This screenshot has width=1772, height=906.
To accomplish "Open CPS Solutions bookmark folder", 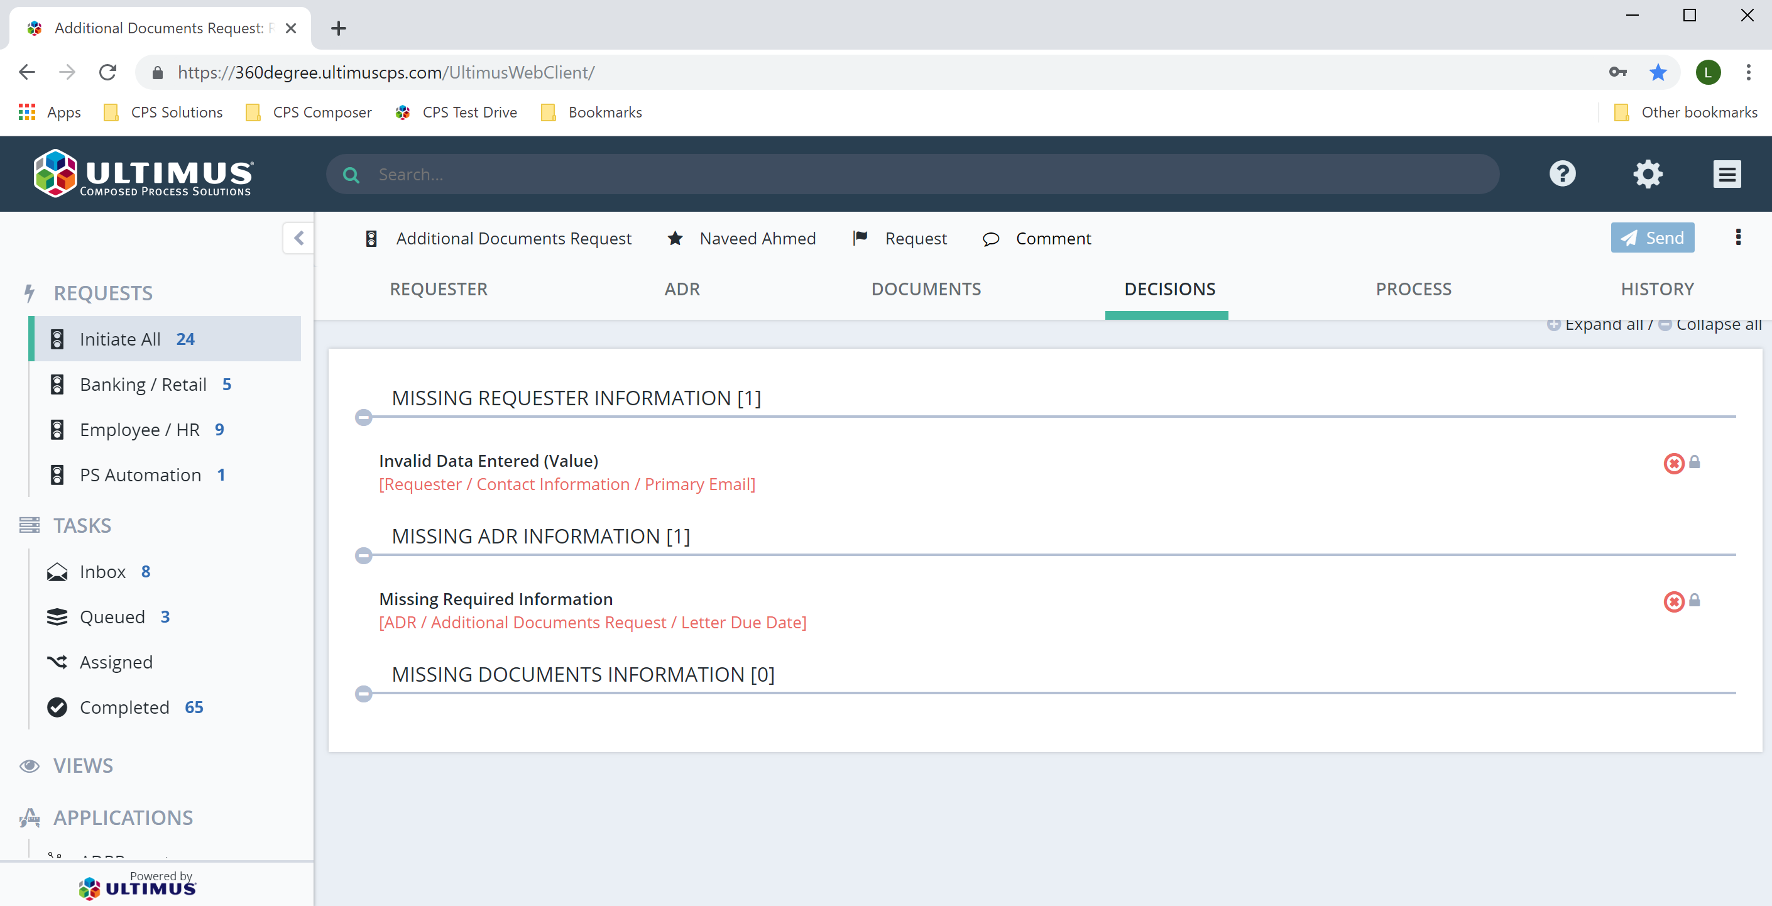I will pyautogui.click(x=163, y=112).
